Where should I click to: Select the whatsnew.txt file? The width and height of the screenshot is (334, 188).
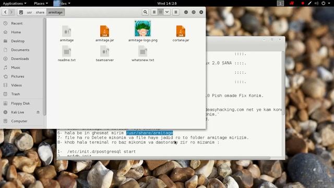[142, 54]
